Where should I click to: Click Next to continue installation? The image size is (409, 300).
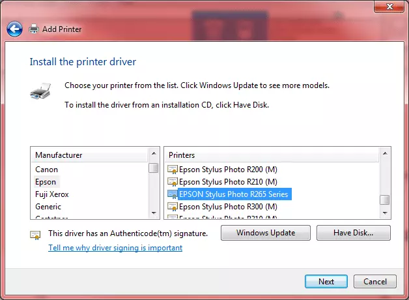[326, 282]
